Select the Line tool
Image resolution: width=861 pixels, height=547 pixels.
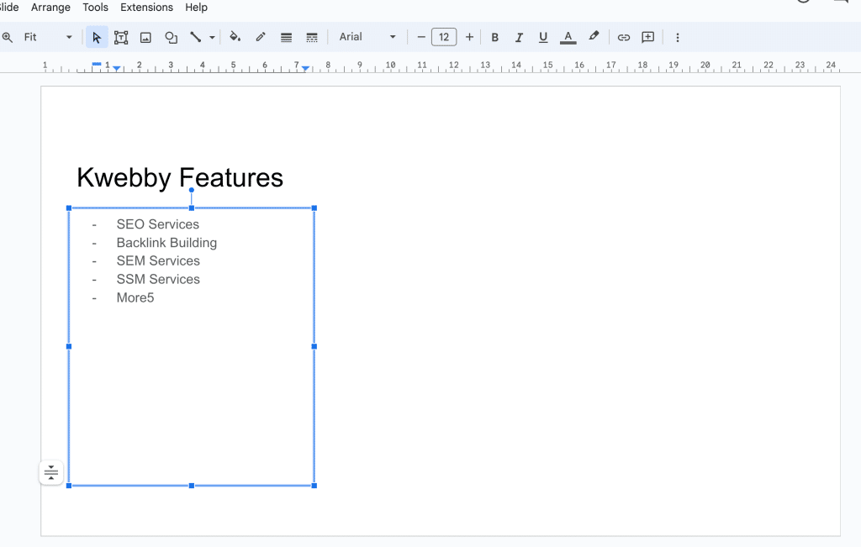(196, 37)
